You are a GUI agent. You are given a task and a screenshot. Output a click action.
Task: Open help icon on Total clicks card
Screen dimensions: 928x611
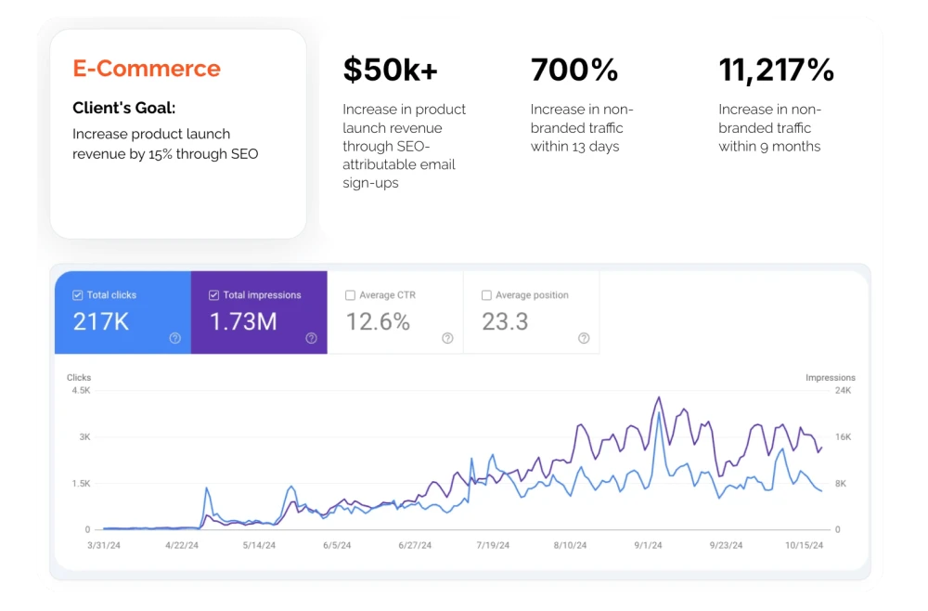pyautogui.click(x=175, y=338)
